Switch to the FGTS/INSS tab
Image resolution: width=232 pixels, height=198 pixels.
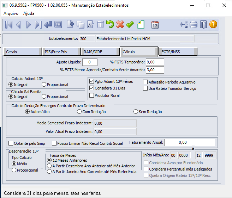point(178,52)
